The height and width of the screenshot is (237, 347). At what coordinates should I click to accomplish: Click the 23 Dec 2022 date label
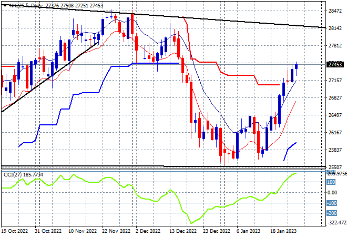pyautogui.click(x=217, y=231)
